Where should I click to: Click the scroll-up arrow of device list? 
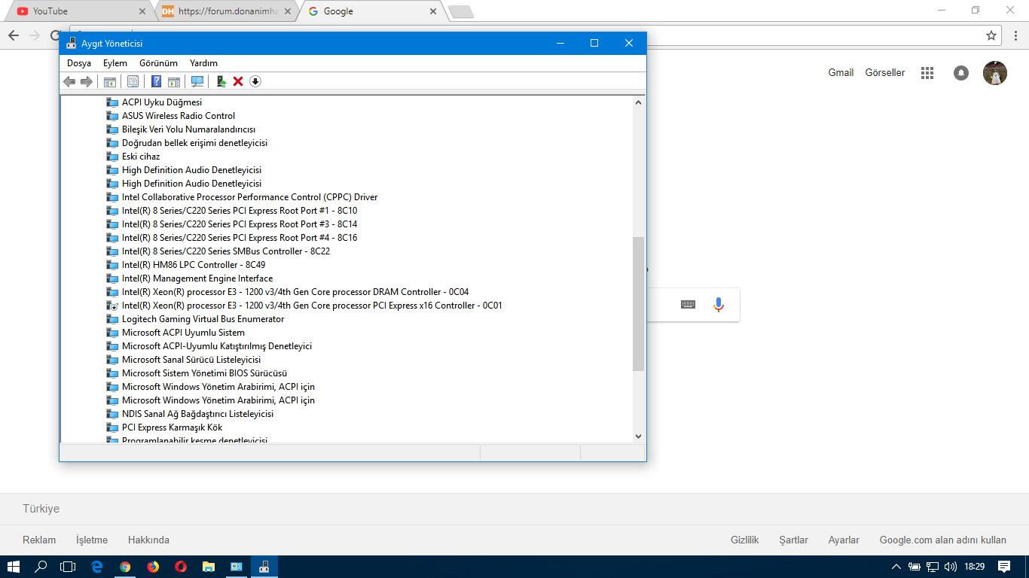pos(638,102)
